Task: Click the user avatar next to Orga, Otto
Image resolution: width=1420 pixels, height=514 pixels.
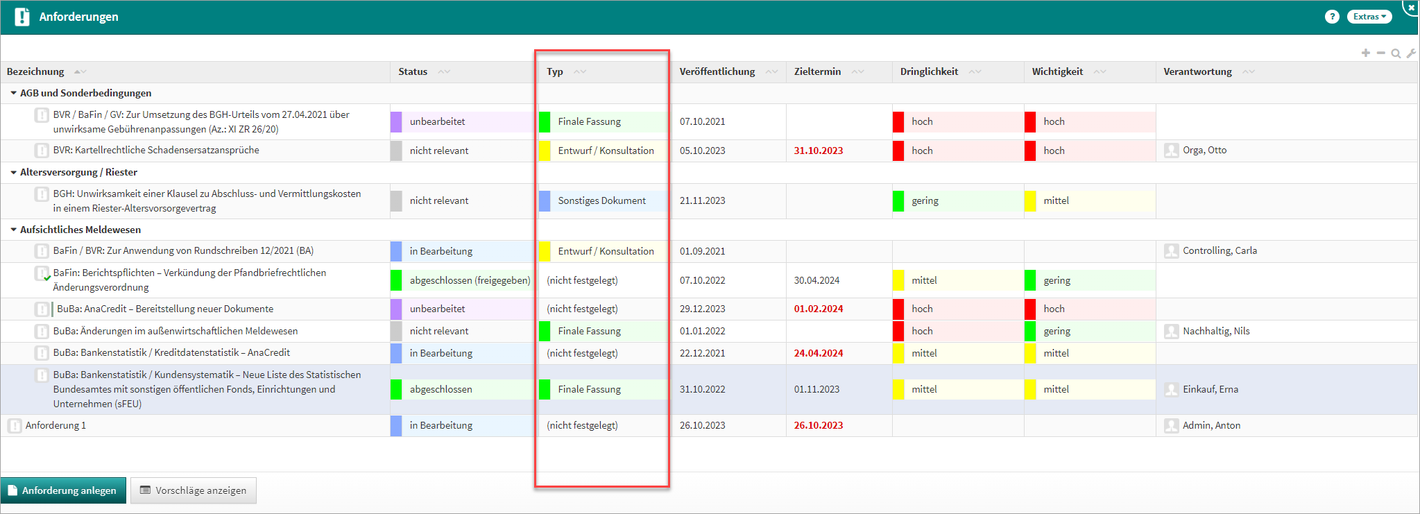Action: point(1171,151)
